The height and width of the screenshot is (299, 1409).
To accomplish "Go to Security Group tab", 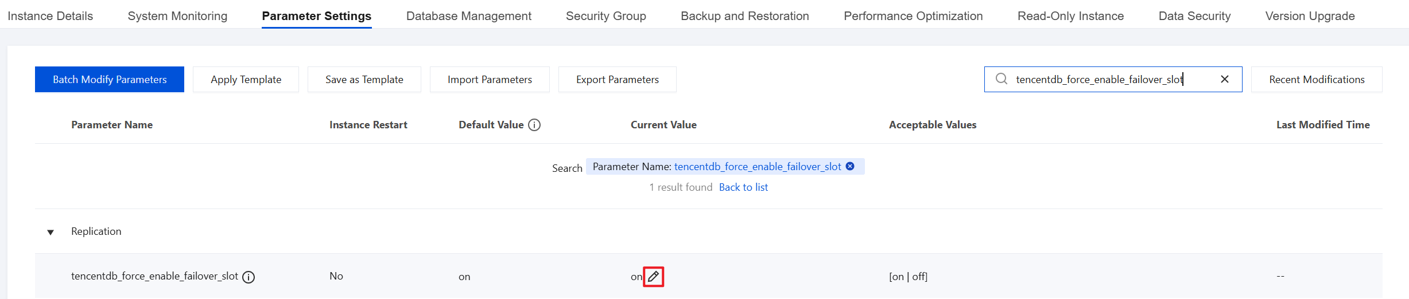I will coord(605,16).
